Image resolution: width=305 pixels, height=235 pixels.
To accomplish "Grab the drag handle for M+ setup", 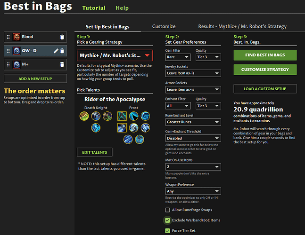I will click(8, 64).
